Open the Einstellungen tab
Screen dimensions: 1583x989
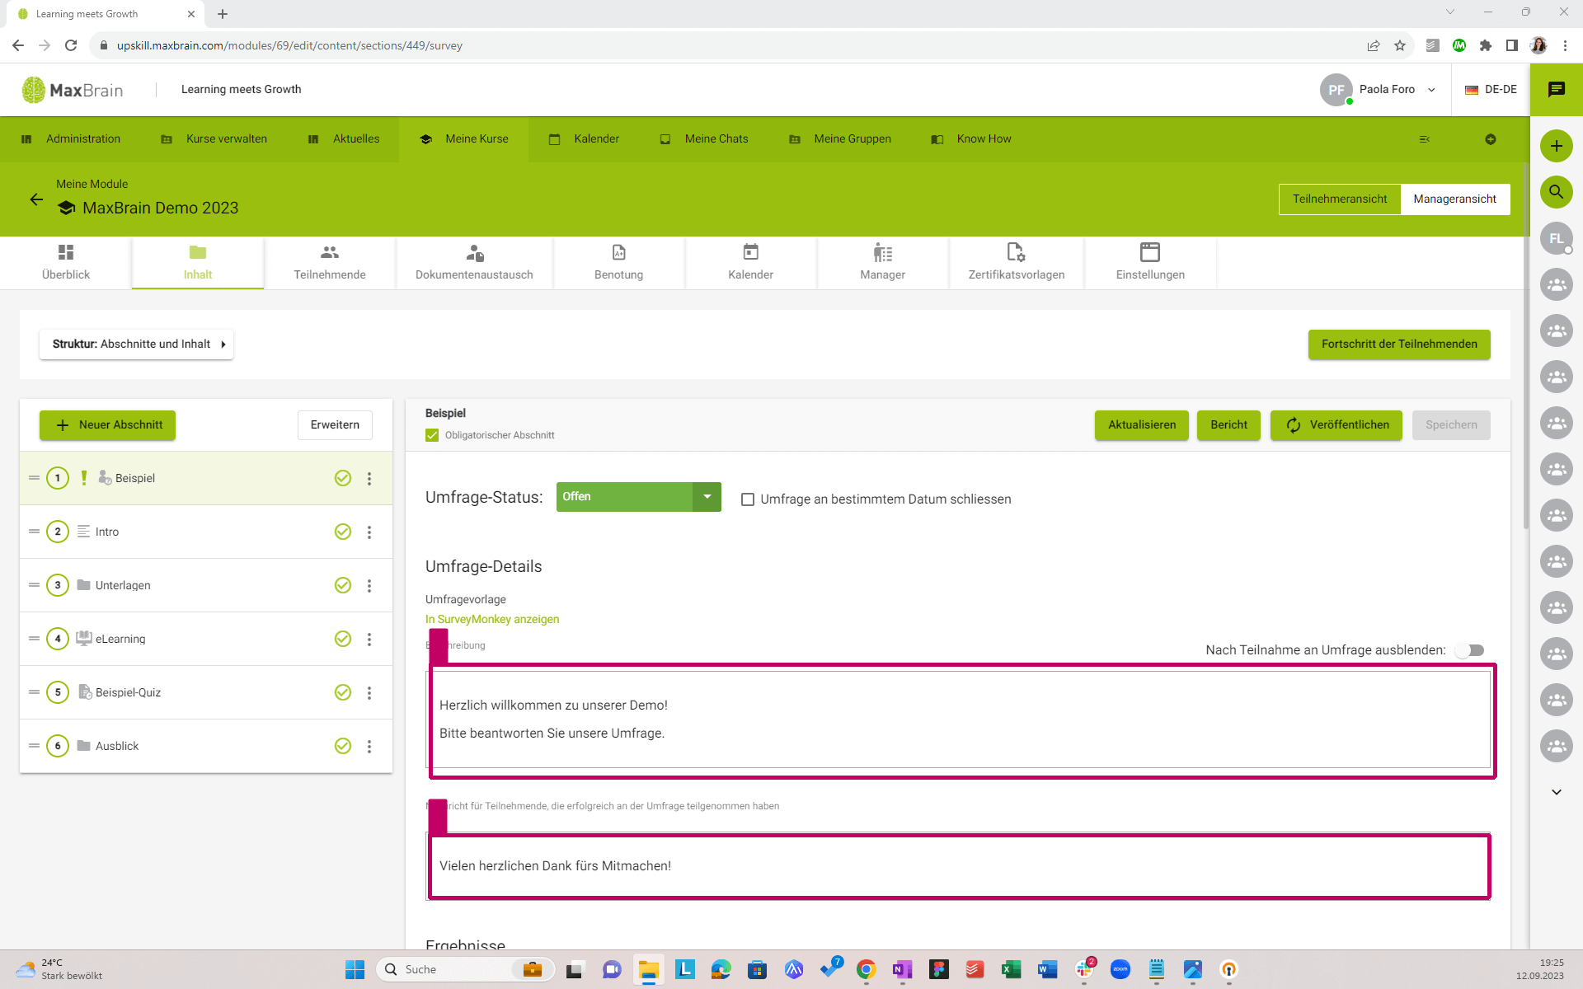click(1150, 262)
